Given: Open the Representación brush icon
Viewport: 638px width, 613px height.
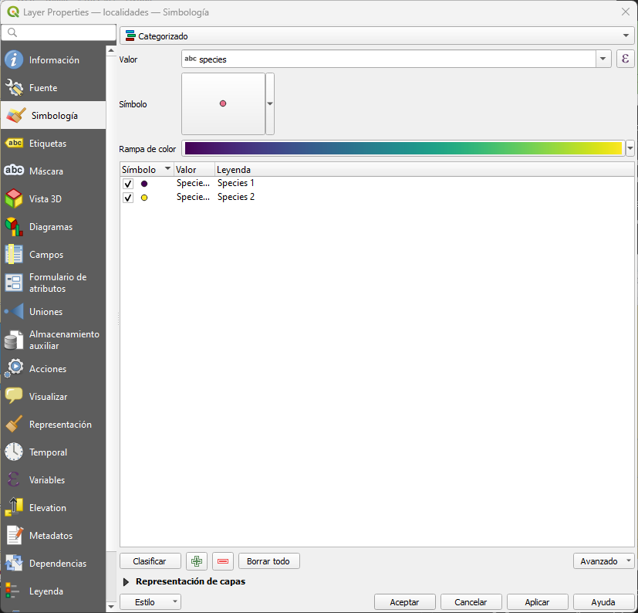Looking at the screenshot, I should (14, 424).
